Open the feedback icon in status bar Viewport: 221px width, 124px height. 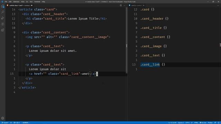(215, 123)
